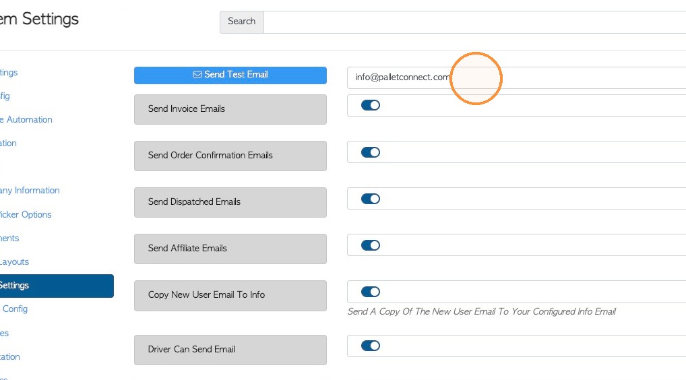This screenshot has height=380, width=686.
Task: Open the Layouts sidebar item
Action: point(14,262)
